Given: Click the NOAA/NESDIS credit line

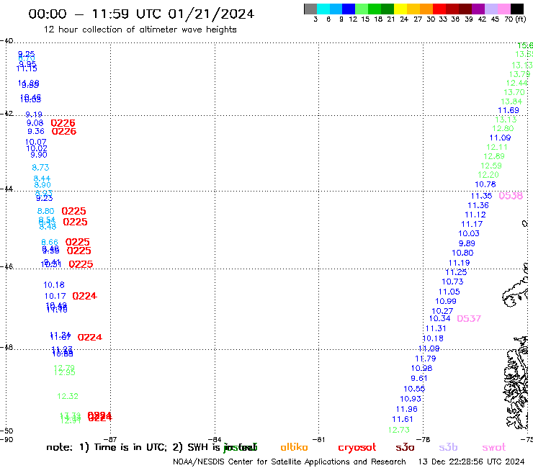Looking at the screenshot, I should [x=290, y=462].
